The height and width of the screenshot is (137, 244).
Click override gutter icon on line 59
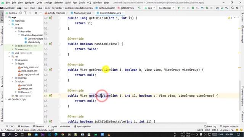[x=50, y=70]
